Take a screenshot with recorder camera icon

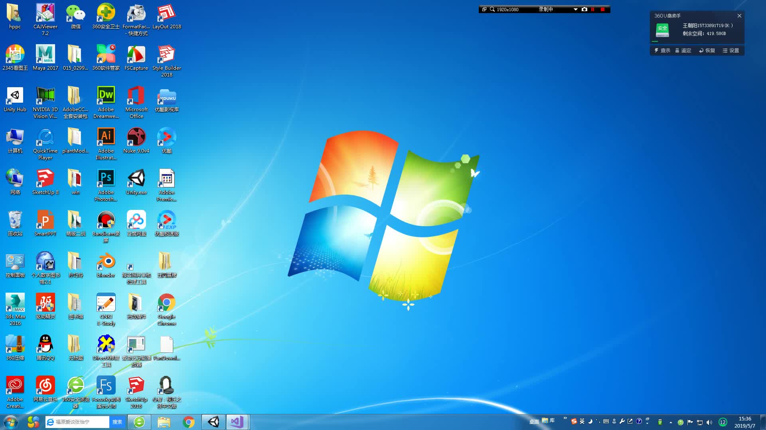(584, 9)
